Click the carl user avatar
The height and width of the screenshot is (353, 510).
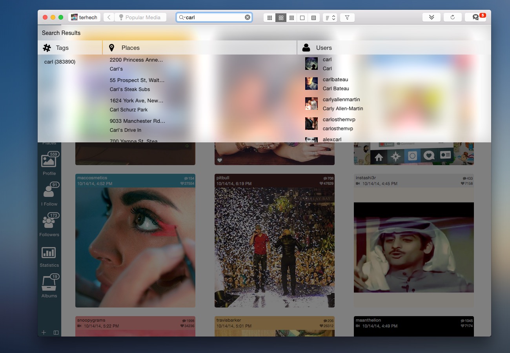point(311,64)
